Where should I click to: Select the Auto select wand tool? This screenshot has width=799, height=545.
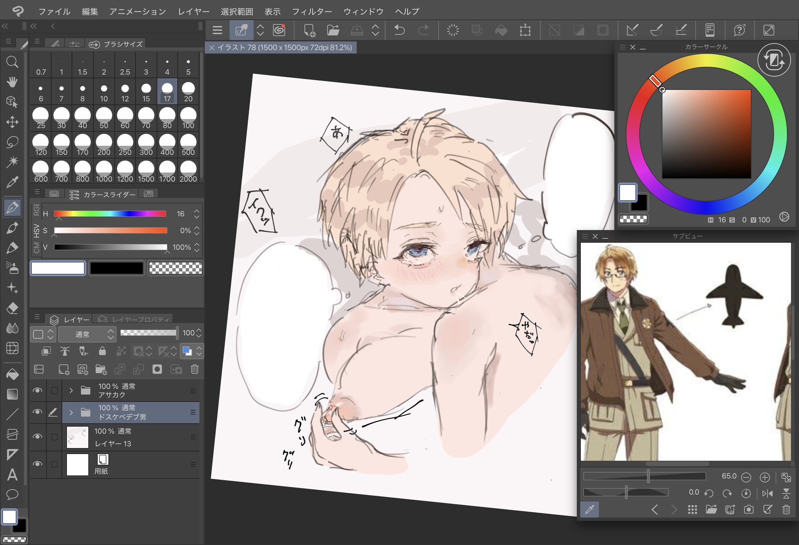coord(12,162)
